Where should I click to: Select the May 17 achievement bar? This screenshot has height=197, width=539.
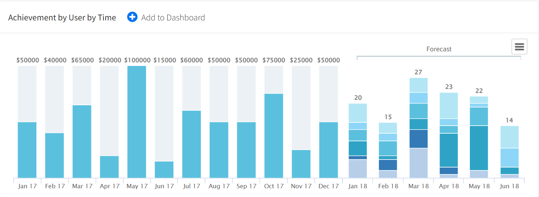point(137,122)
